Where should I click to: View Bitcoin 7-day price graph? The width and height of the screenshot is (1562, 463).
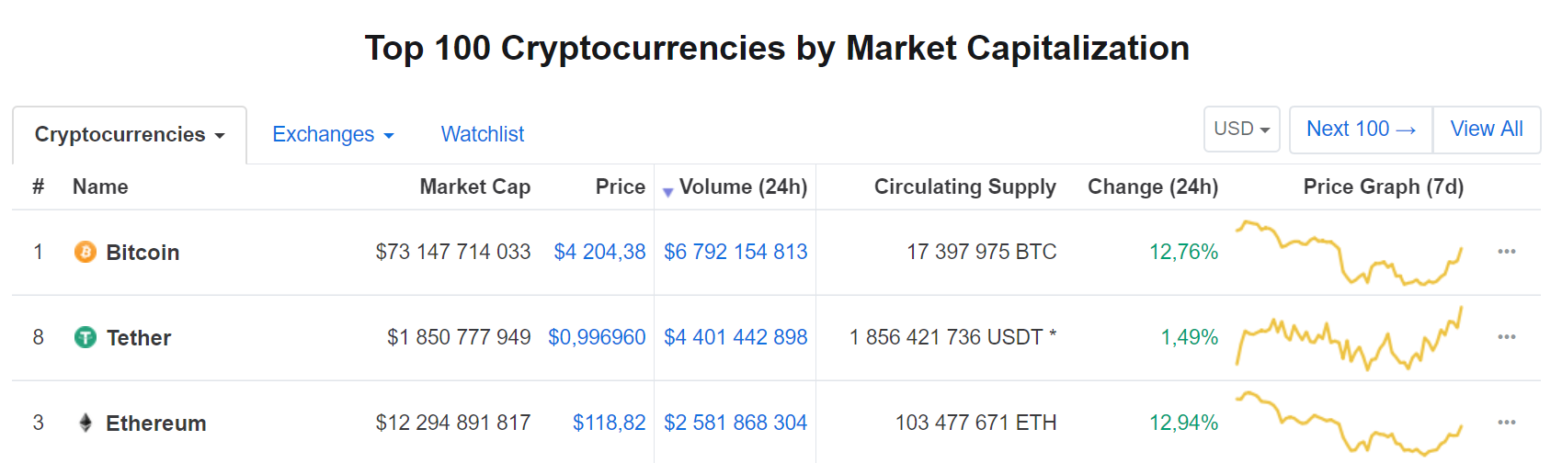pos(1349,253)
